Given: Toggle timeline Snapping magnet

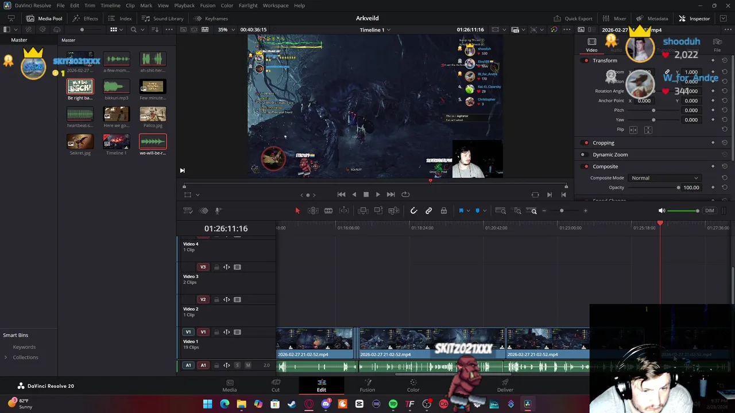Looking at the screenshot, I should (413, 211).
